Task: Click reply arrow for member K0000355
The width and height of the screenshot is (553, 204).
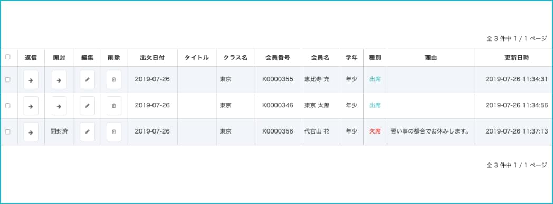Action: 31,80
